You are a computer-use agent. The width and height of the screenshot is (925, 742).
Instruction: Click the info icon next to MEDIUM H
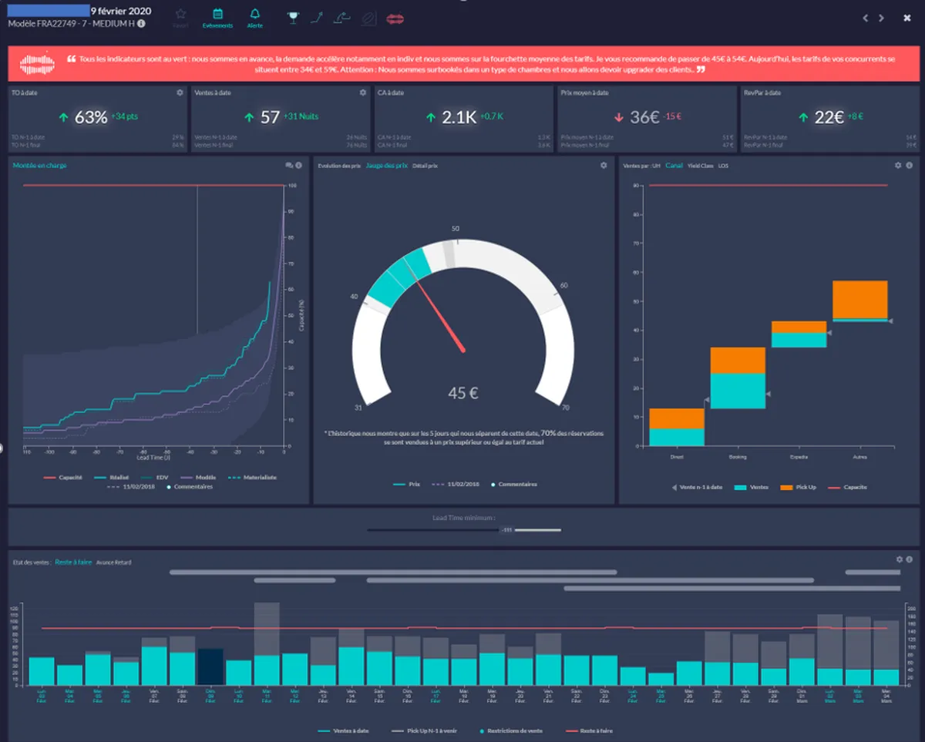(x=141, y=24)
